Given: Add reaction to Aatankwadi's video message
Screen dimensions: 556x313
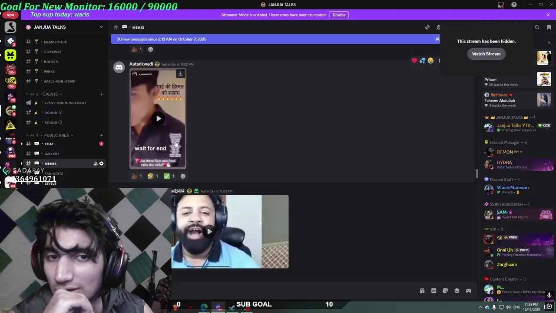Looking at the screenshot, I should [183, 176].
